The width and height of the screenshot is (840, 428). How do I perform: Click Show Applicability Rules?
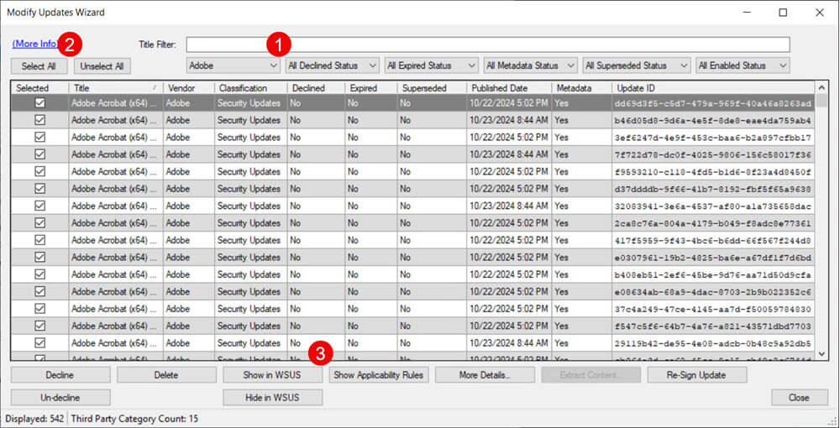pyautogui.click(x=379, y=375)
